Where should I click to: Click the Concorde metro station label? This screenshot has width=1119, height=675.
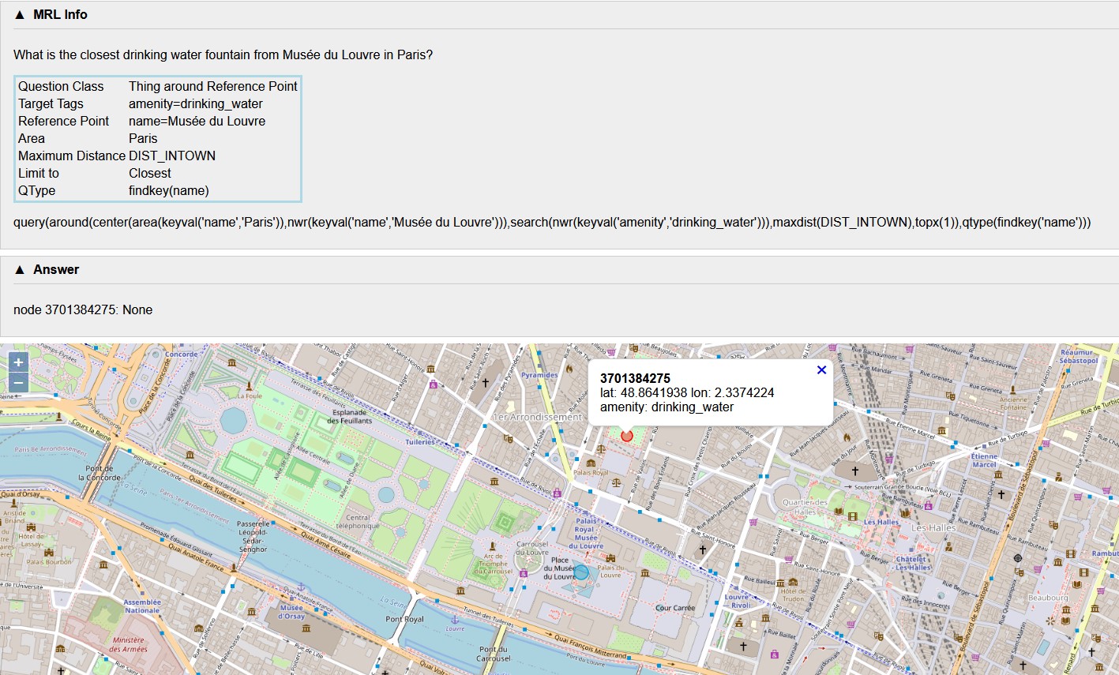pyautogui.click(x=182, y=354)
